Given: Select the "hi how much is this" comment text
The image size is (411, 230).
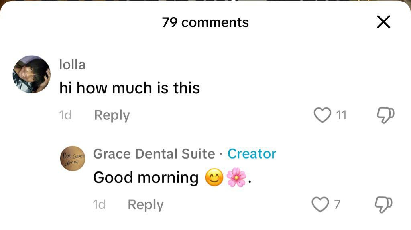Looking at the screenshot, I should click(x=129, y=88).
